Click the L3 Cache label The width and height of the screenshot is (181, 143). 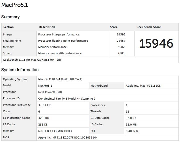96,124
